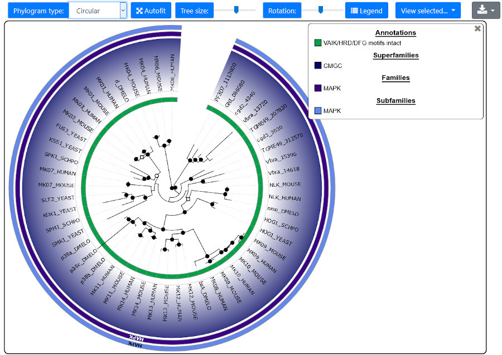Screen dimensions: 502x355
Task: Close the legend panel with X
Action: pos(477,28)
